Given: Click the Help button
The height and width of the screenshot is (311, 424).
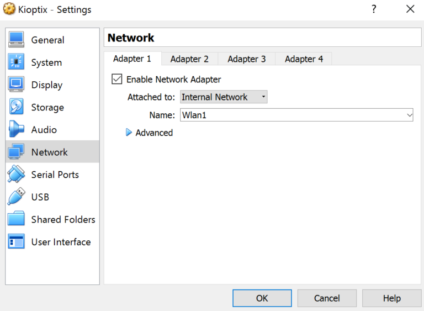Looking at the screenshot, I should click(x=392, y=298).
